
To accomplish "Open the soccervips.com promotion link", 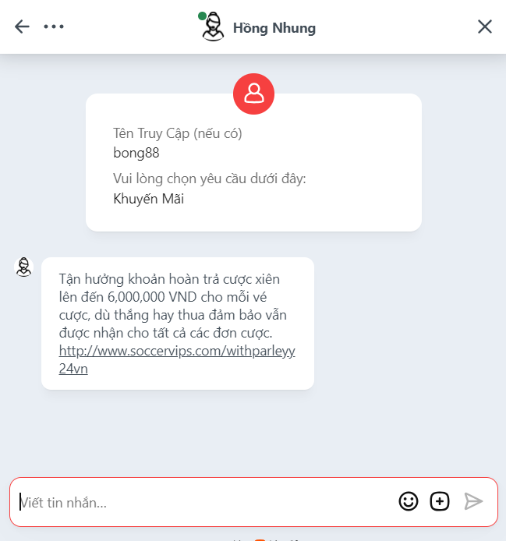I will click(x=177, y=359).
